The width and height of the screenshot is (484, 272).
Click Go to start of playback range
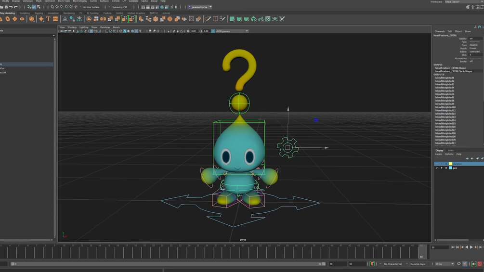click(453, 247)
